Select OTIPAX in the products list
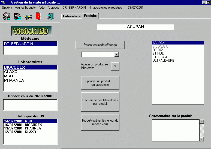Image resolution: width=211 pixels, height=149 pixels. 178,50
